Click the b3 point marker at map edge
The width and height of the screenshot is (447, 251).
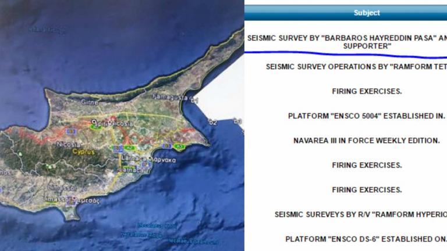point(237,121)
